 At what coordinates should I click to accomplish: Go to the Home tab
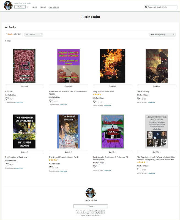pyautogui.click(x=34, y=7)
